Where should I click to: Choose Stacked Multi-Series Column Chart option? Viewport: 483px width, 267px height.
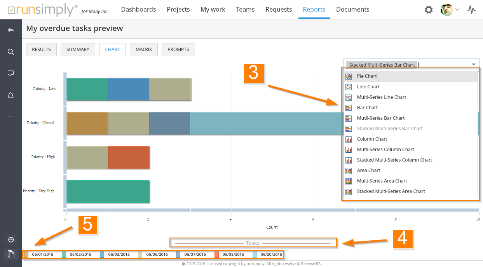coord(394,160)
